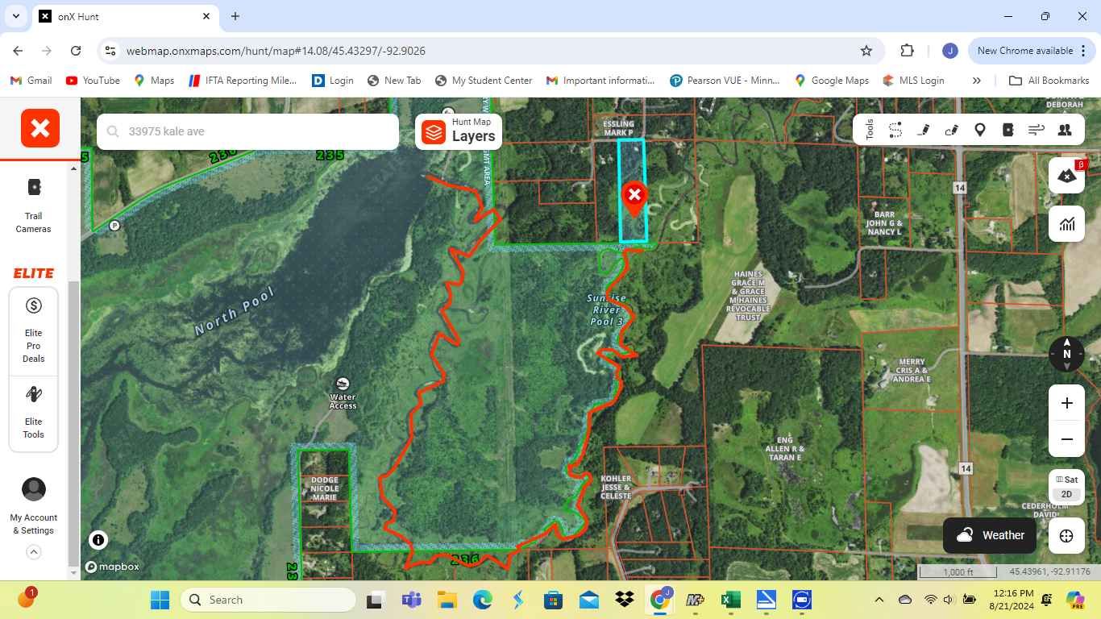Show hidden system tray icons

tap(879, 600)
